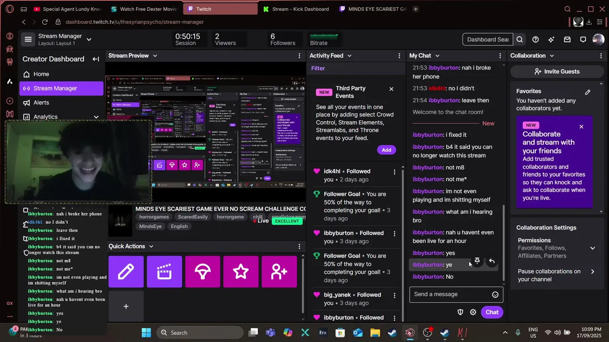609x342 pixels.
Task: Open the chat shield moderation icon
Action: 460,312
